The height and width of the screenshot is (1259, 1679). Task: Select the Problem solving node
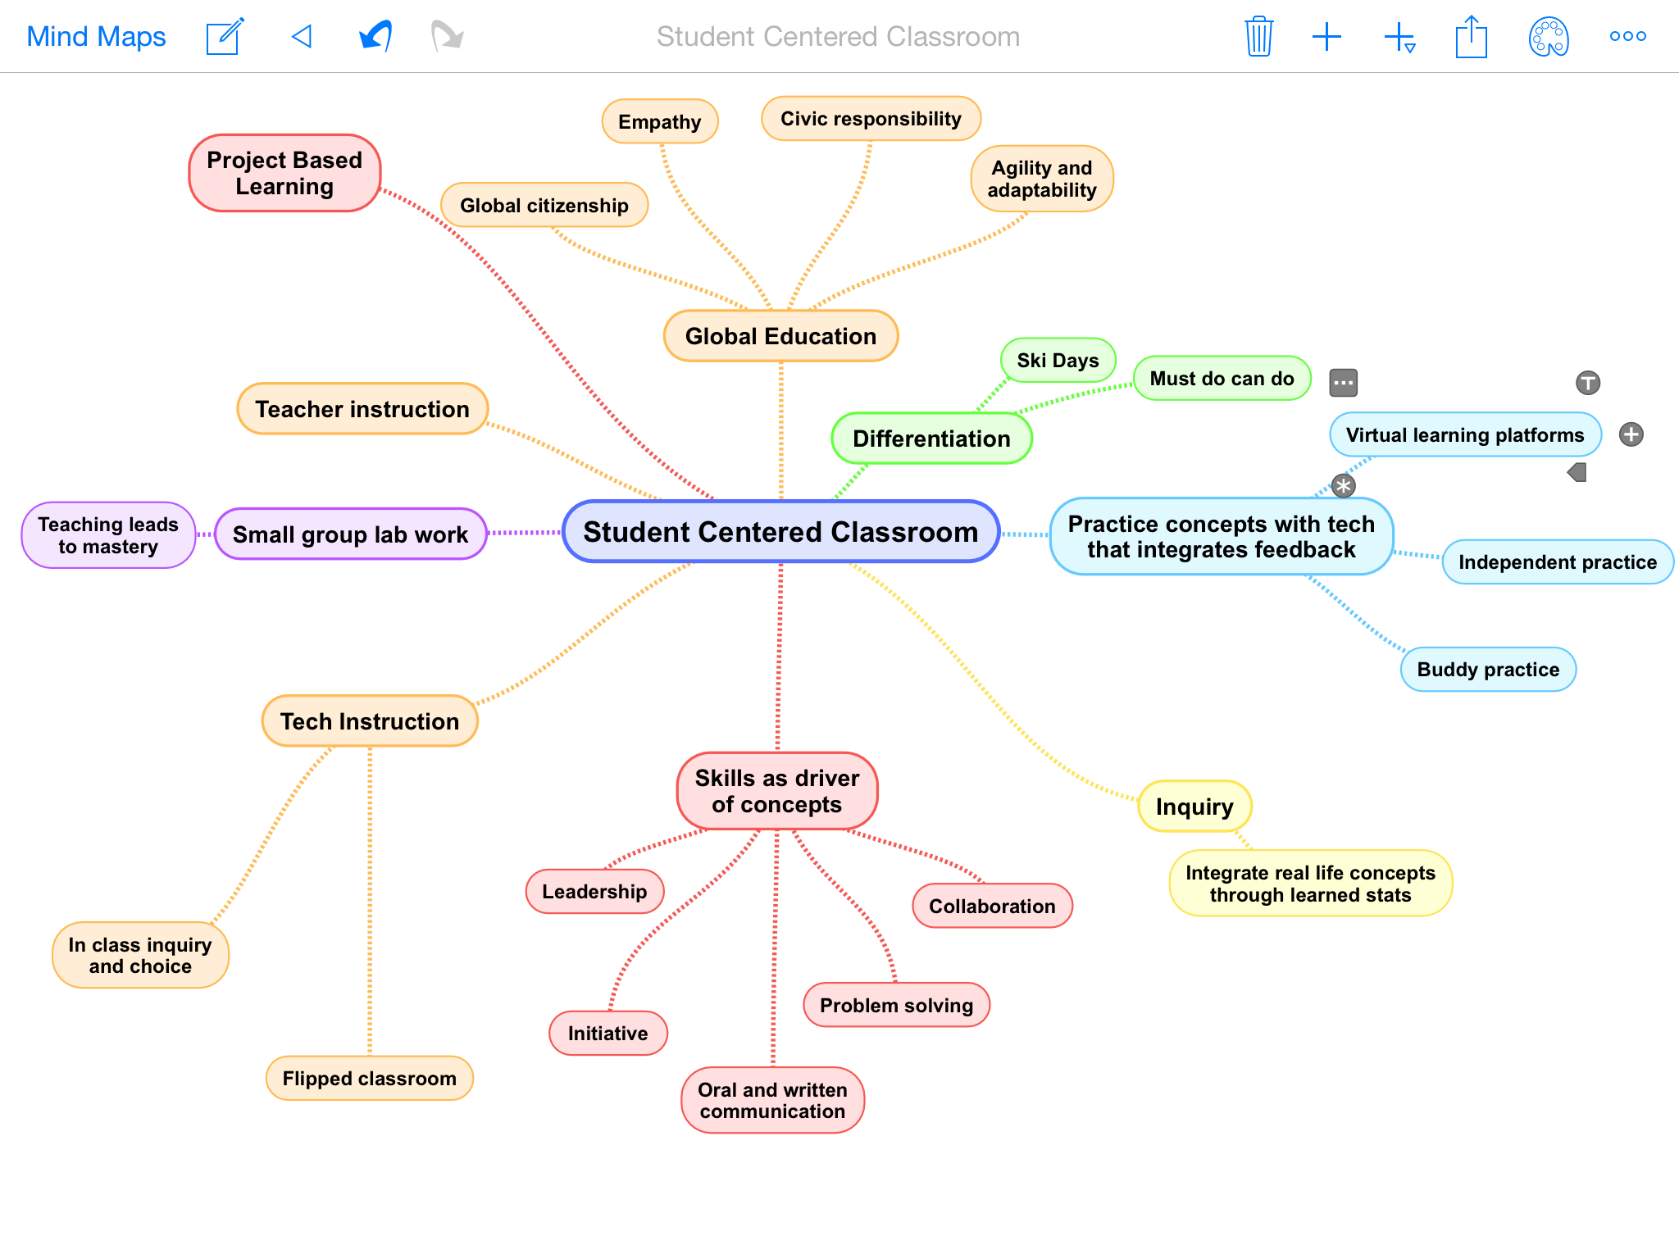coord(896,1006)
